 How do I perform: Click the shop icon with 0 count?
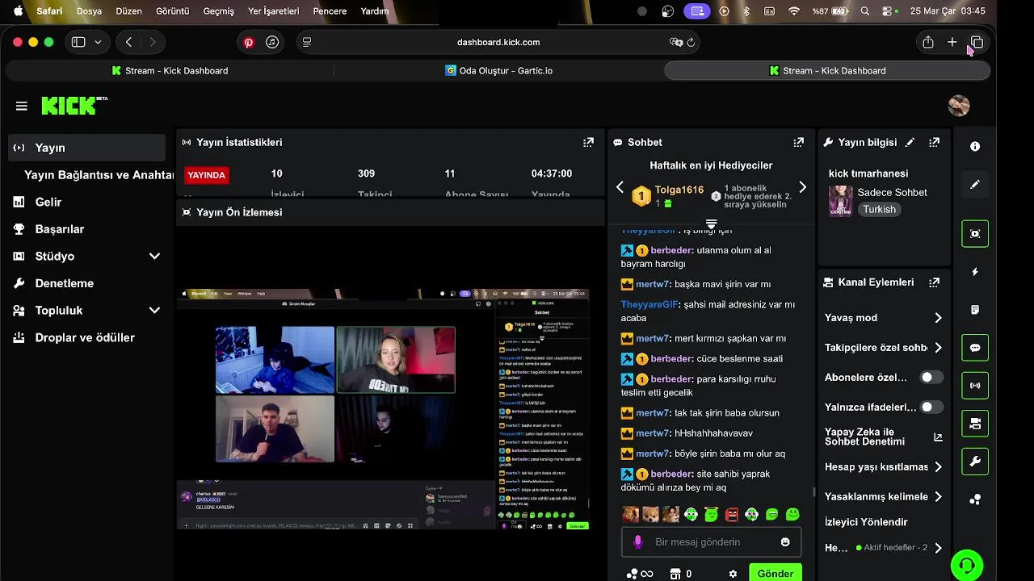click(681, 574)
